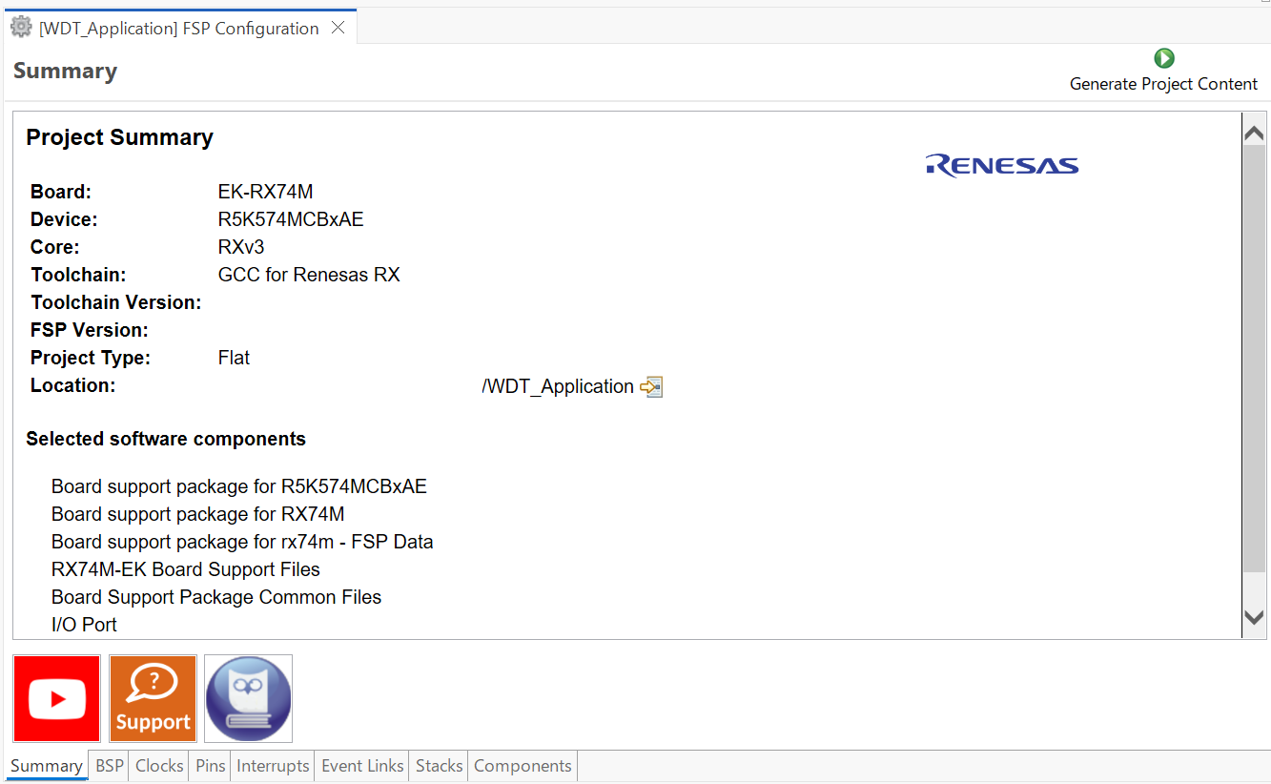The width and height of the screenshot is (1271, 784).
Task: Switch to the BSP tab
Action: coord(110,766)
